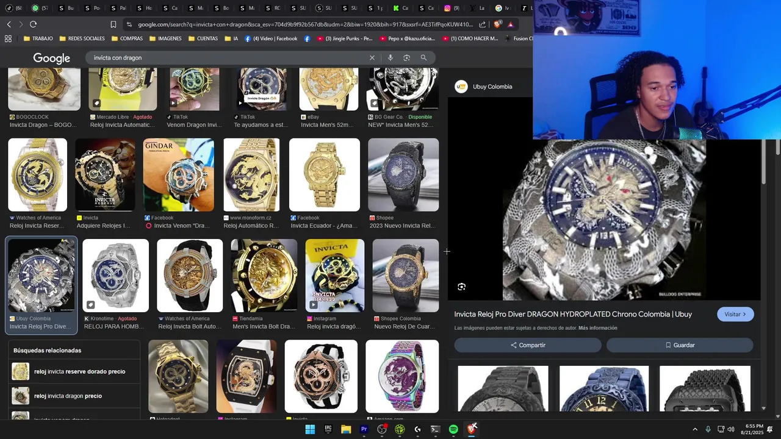
Task: Show hidden system tray icons
Action: point(695,429)
